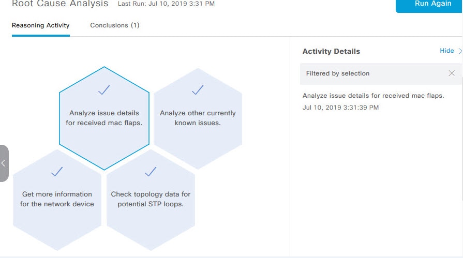Click the Hide link in Activity Details
463x258 pixels.
coord(446,51)
